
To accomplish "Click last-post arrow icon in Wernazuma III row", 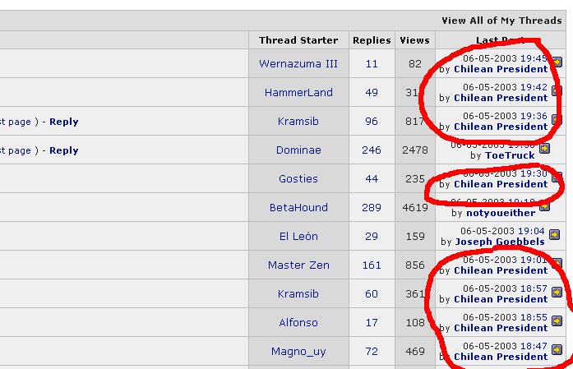I will pos(557,62).
